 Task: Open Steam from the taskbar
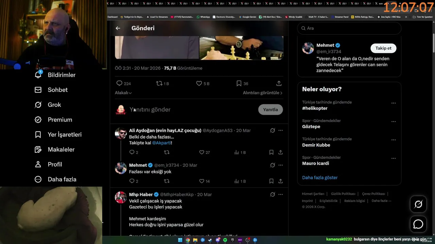pos(210,240)
